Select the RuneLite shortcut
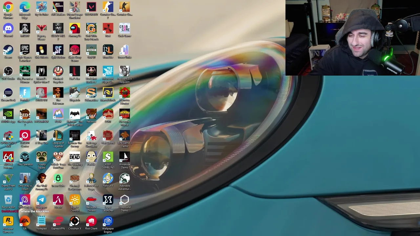 (x=108, y=50)
